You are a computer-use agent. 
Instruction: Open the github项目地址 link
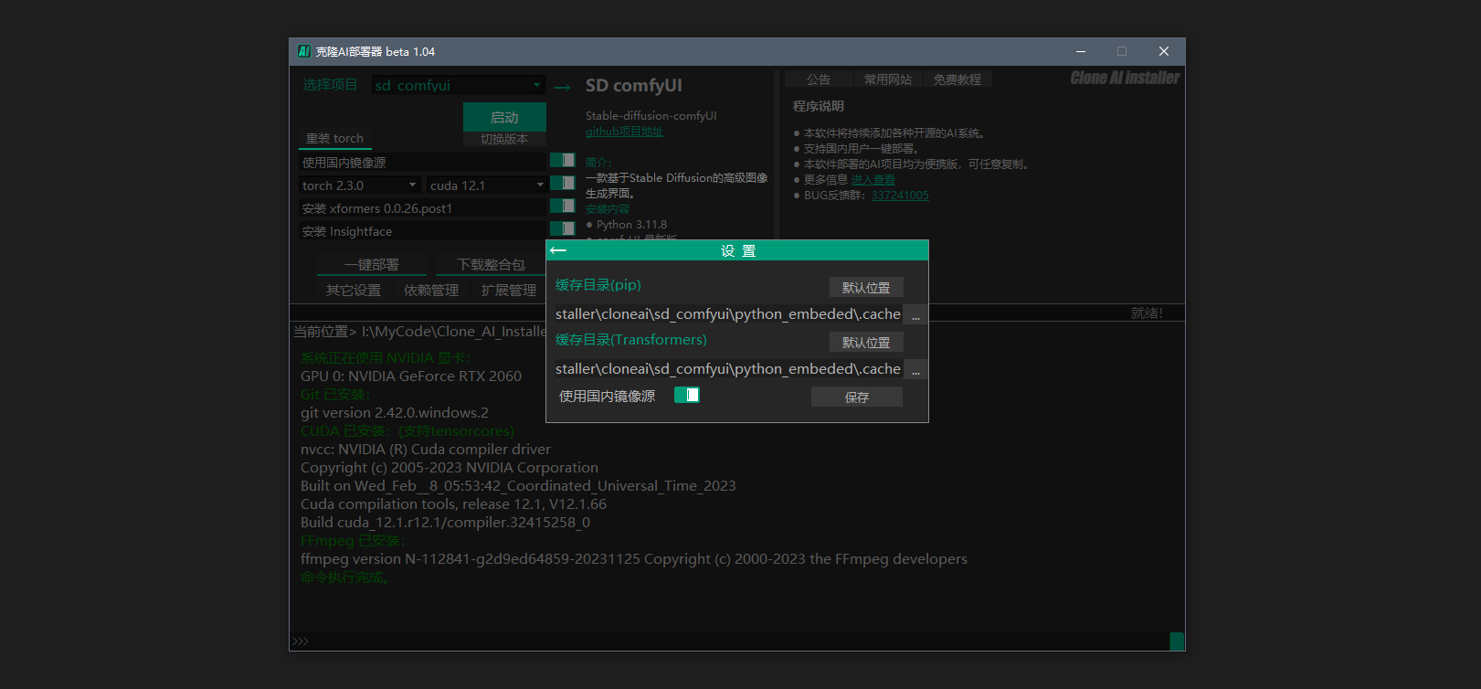click(625, 132)
